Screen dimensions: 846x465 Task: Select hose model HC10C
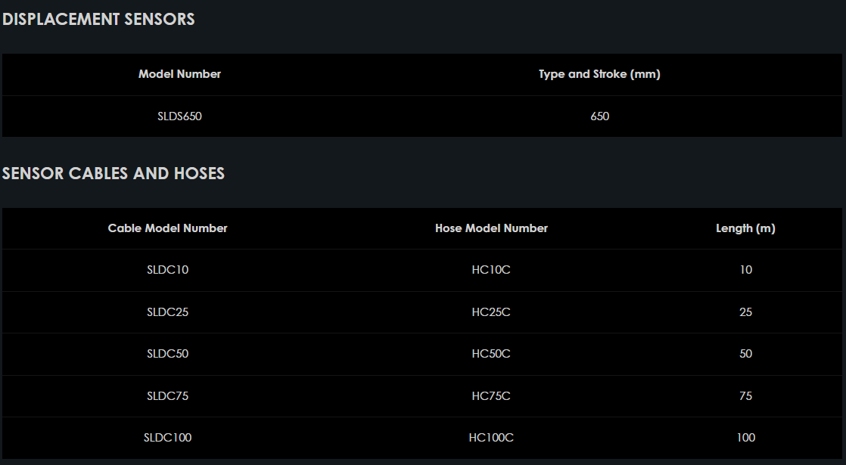(491, 270)
